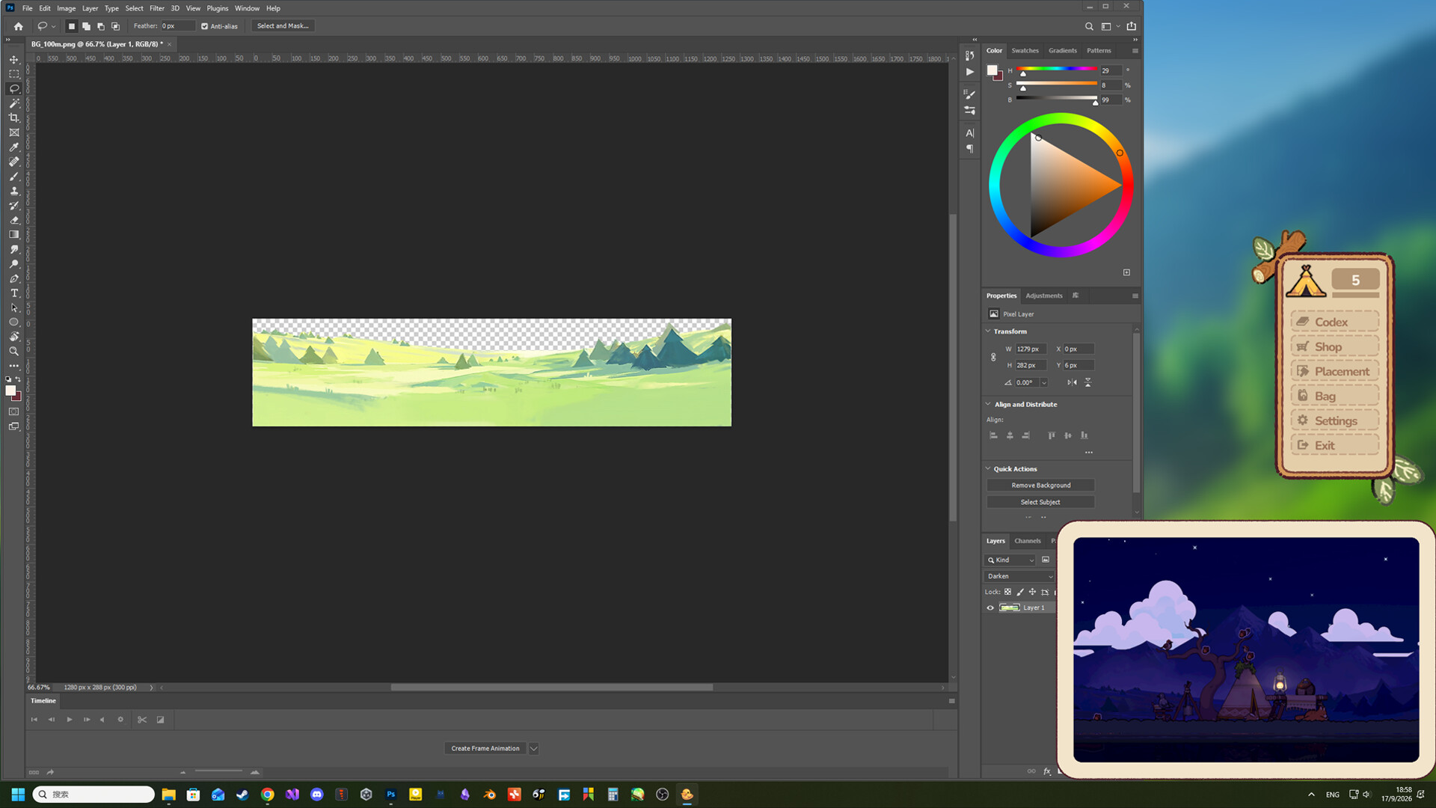Open the Filter menu
Screen dimensions: 1436x808
(156, 8)
